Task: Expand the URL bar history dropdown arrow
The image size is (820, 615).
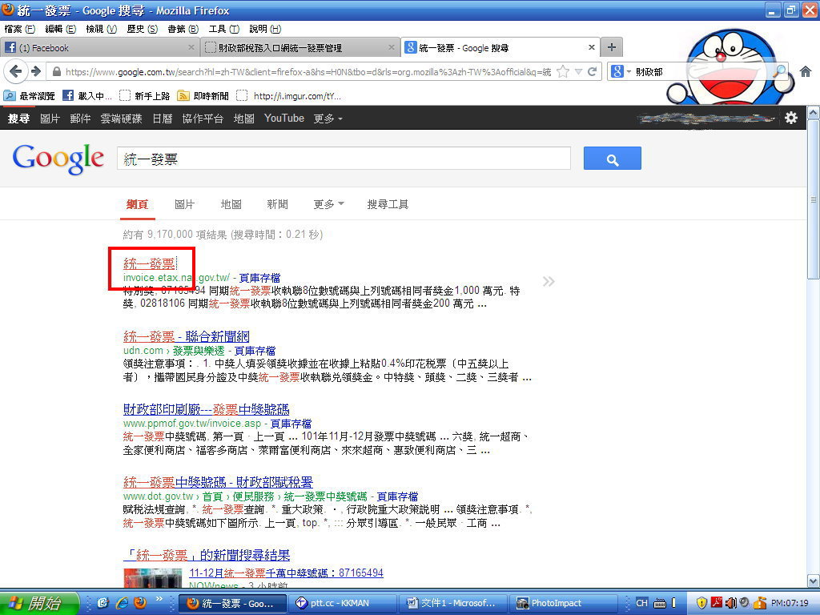Action: [x=578, y=71]
